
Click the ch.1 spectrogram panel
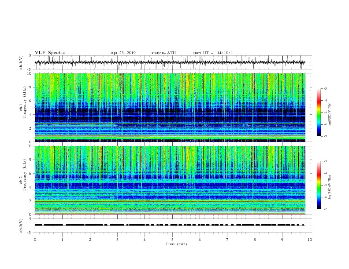pyautogui.click(x=170, y=107)
